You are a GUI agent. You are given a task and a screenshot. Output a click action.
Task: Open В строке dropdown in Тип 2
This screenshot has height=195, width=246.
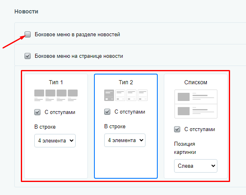pyautogui.click(x=125, y=140)
